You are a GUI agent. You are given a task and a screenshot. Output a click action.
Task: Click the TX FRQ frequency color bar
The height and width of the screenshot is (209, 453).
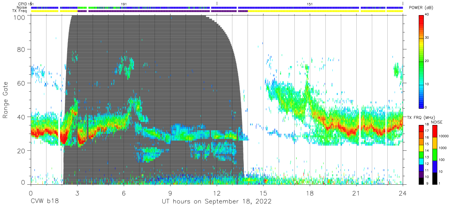[x=421, y=154]
